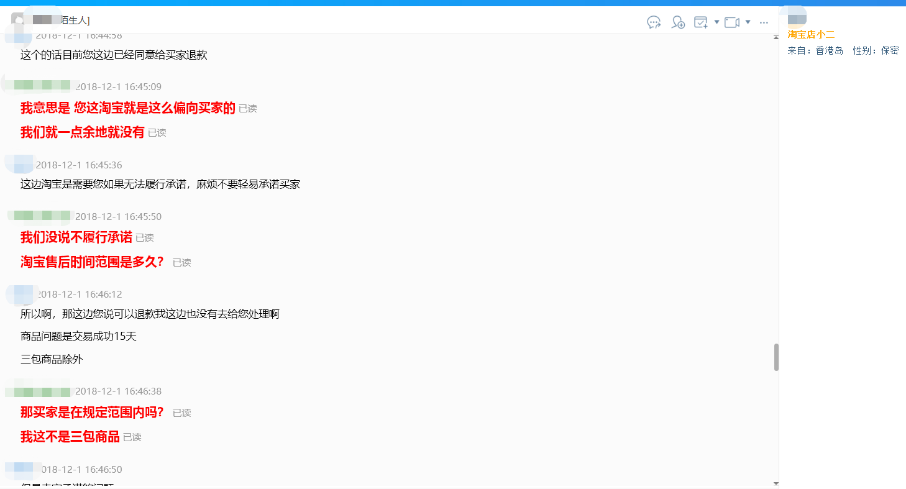
Task: Click the timestamp 2018-12-1 16:46:38
Action: pyautogui.click(x=118, y=391)
